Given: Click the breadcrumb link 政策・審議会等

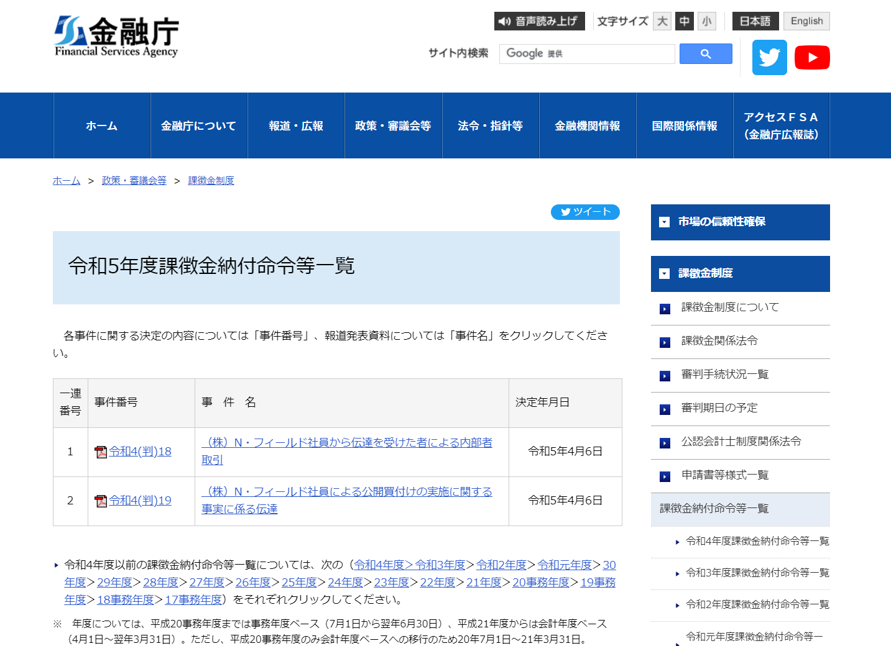Looking at the screenshot, I should (x=134, y=180).
